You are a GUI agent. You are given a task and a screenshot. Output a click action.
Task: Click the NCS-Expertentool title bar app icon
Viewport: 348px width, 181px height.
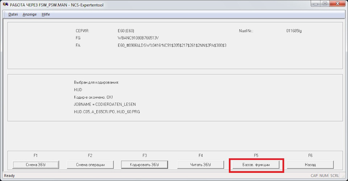pos(5,4)
